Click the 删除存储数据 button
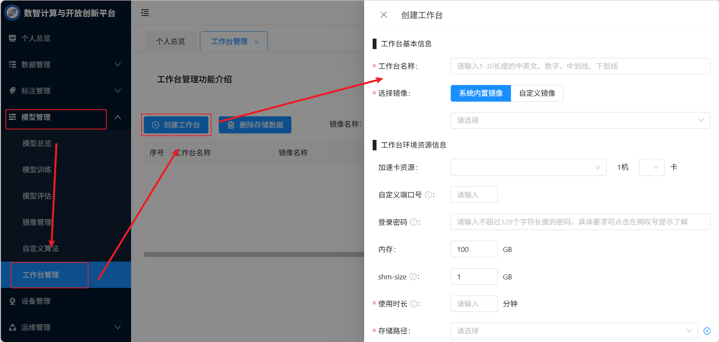Screen dimensions: 719x342 coord(255,125)
